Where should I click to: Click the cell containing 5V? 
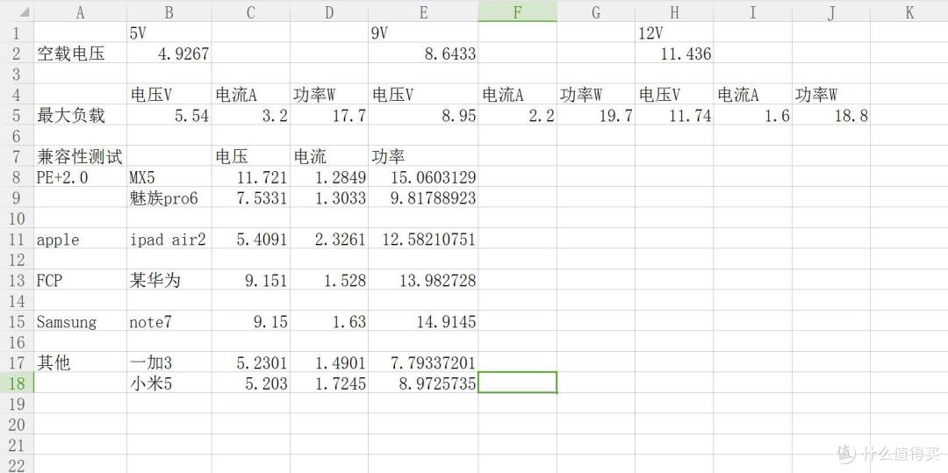pos(169,32)
